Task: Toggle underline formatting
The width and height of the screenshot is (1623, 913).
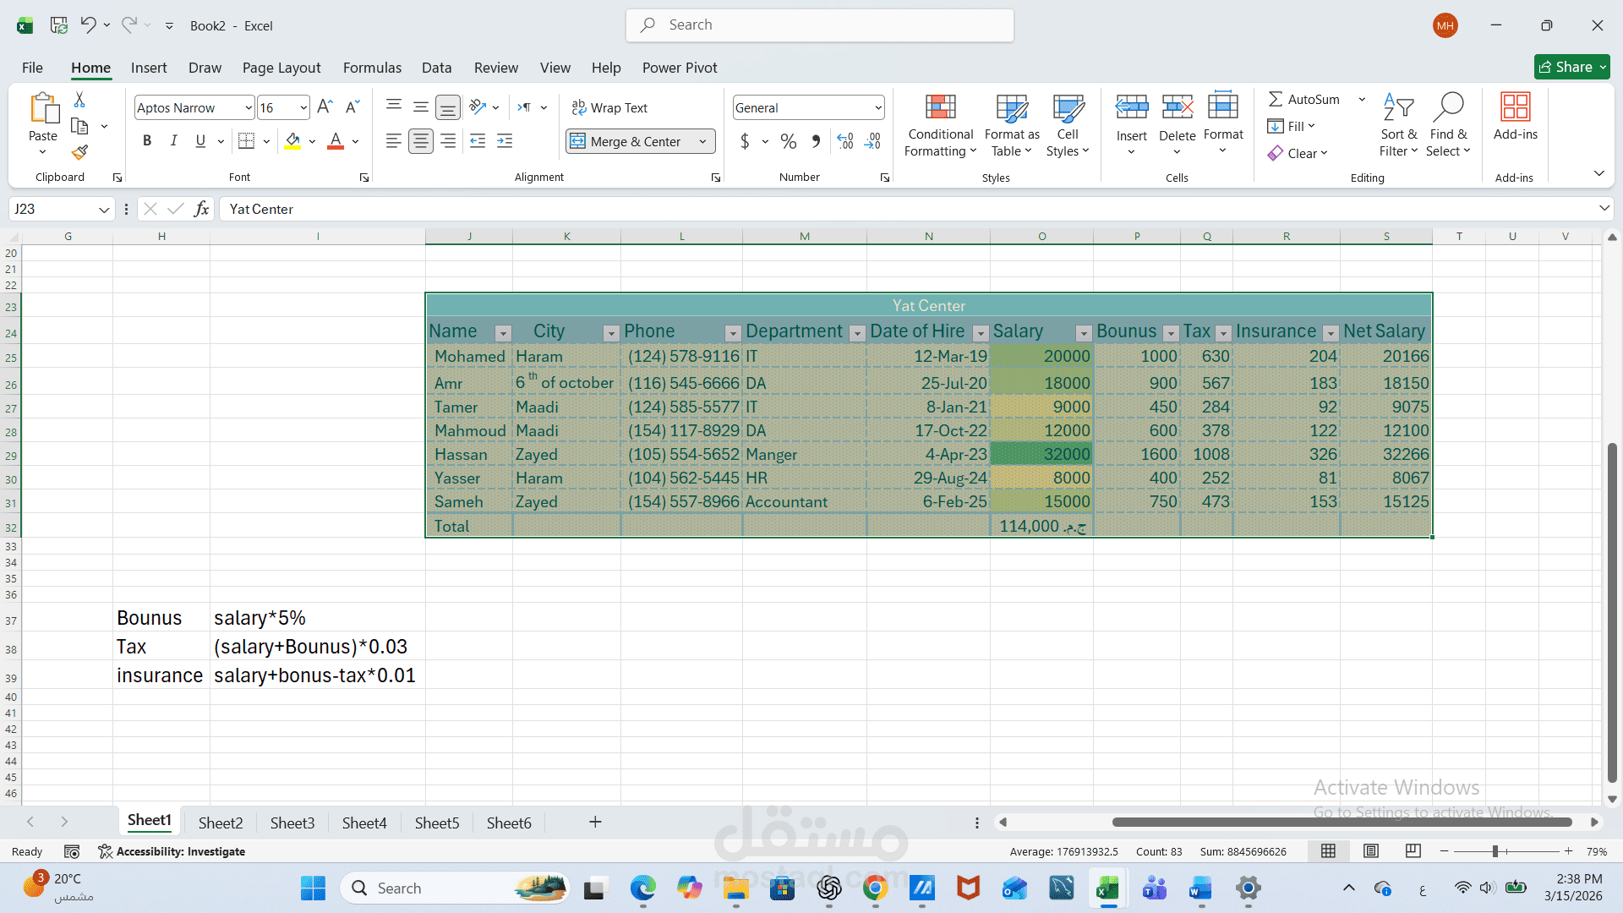Action: [200, 140]
